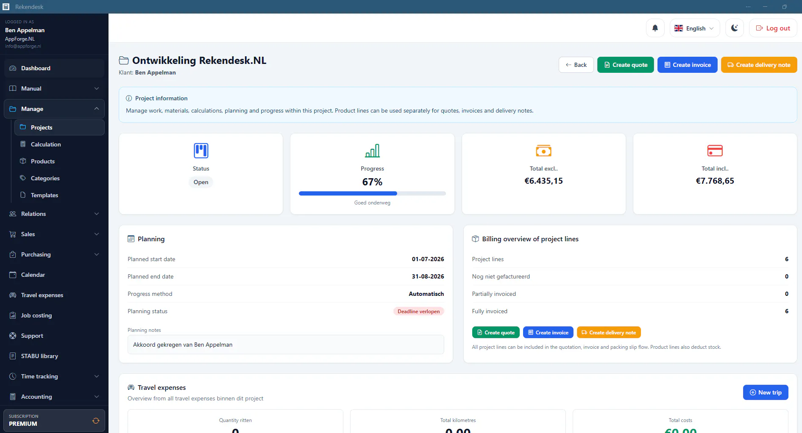Expand the Accounting sidebar section
Screen dimensions: 802x433
[x=54, y=397]
